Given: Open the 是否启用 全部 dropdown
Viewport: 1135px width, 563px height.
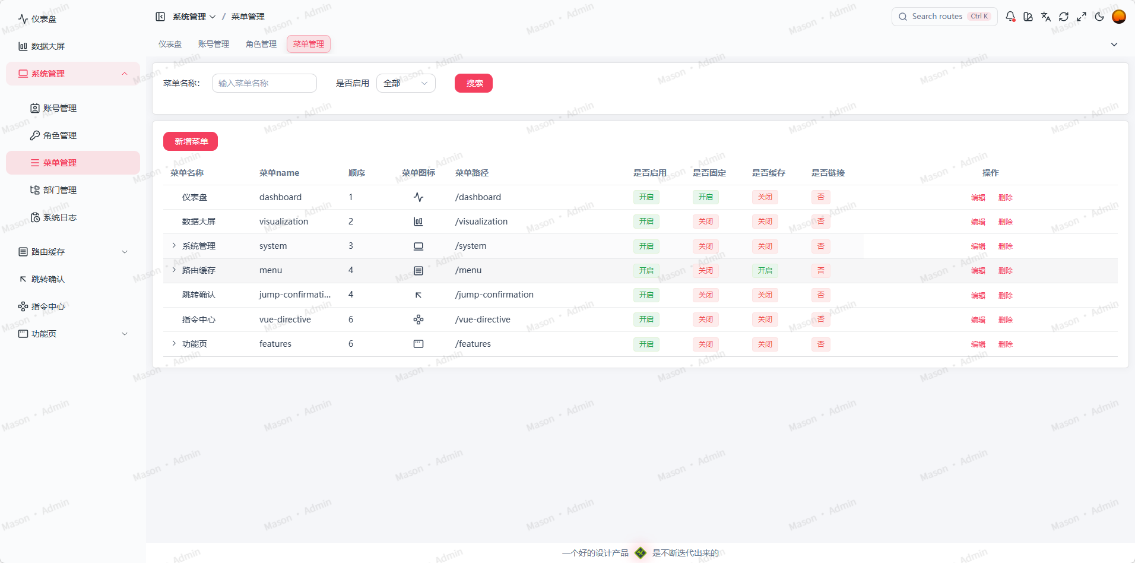Looking at the screenshot, I should point(406,83).
